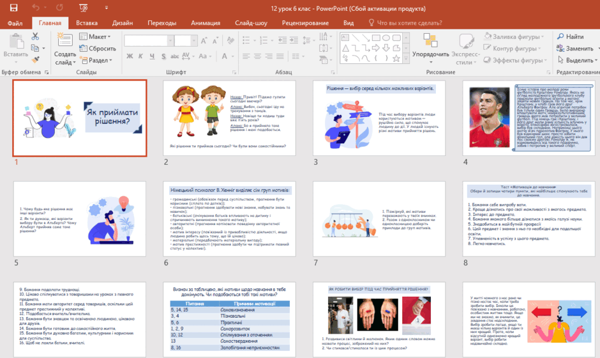Image resolution: width=600 pixels, height=358 pixels.
Task: Click the Save icon in the quick access toolbar
Action: click(x=14, y=8)
